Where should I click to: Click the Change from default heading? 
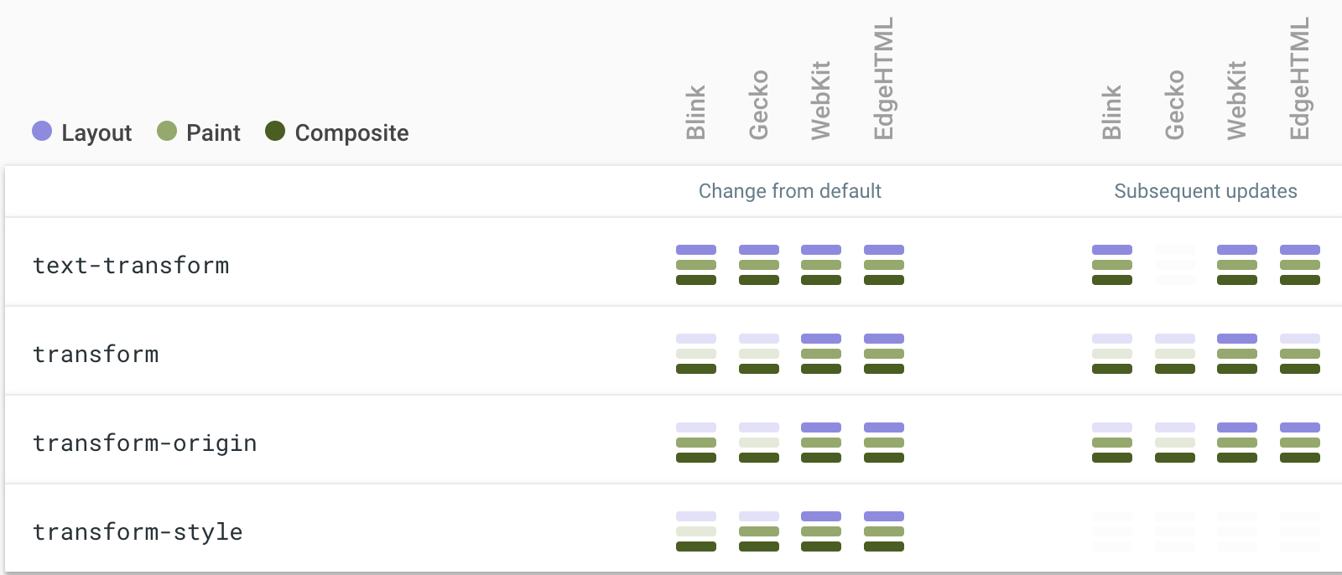click(789, 191)
